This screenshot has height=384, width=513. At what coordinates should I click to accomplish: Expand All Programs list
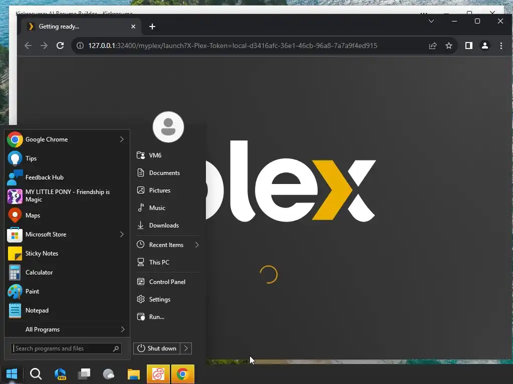[67, 329]
